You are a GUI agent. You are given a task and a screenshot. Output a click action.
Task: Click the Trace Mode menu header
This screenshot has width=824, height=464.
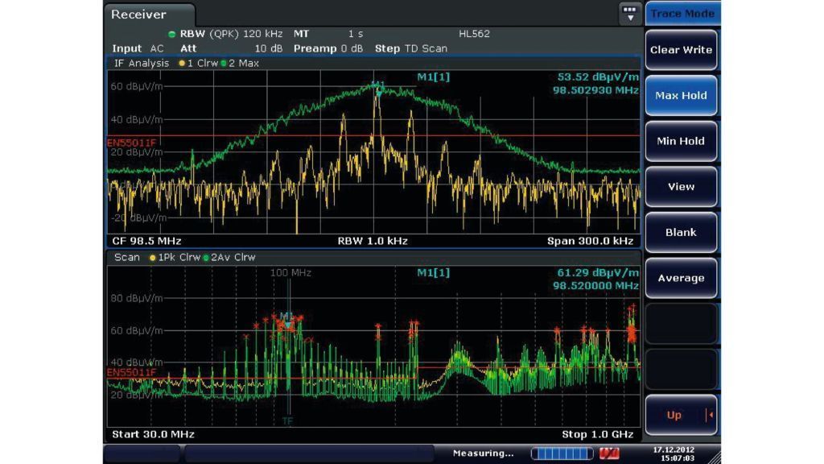tap(682, 14)
